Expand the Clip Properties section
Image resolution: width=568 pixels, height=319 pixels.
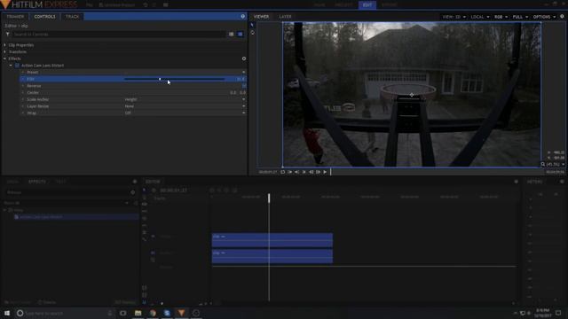(x=5, y=45)
